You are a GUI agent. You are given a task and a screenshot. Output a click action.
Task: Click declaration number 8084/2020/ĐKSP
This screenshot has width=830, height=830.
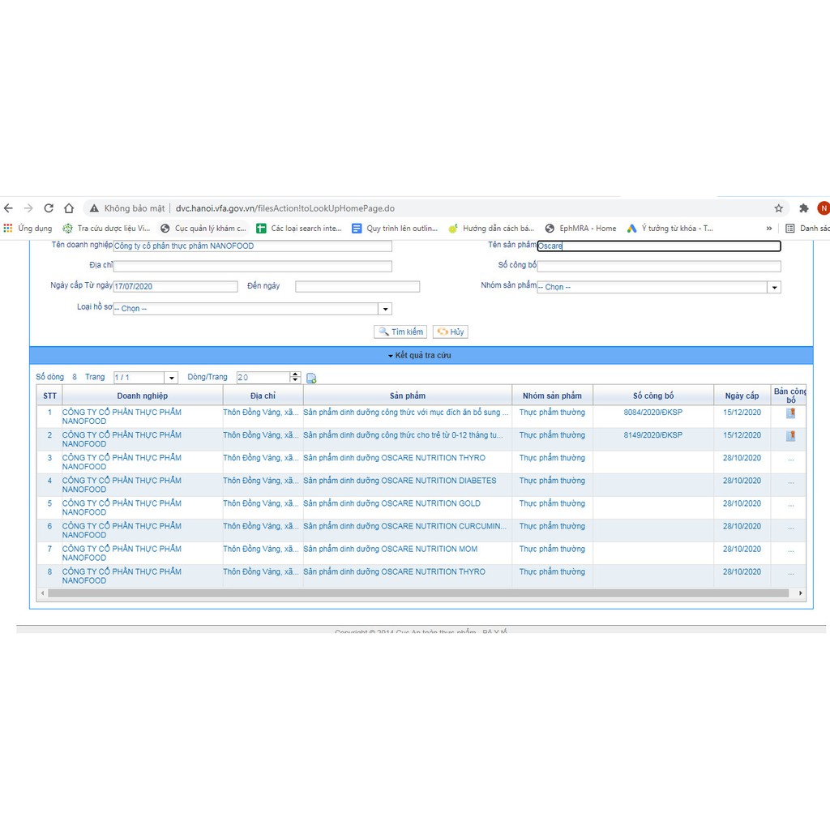pyautogui.click(x=652, y=412)
